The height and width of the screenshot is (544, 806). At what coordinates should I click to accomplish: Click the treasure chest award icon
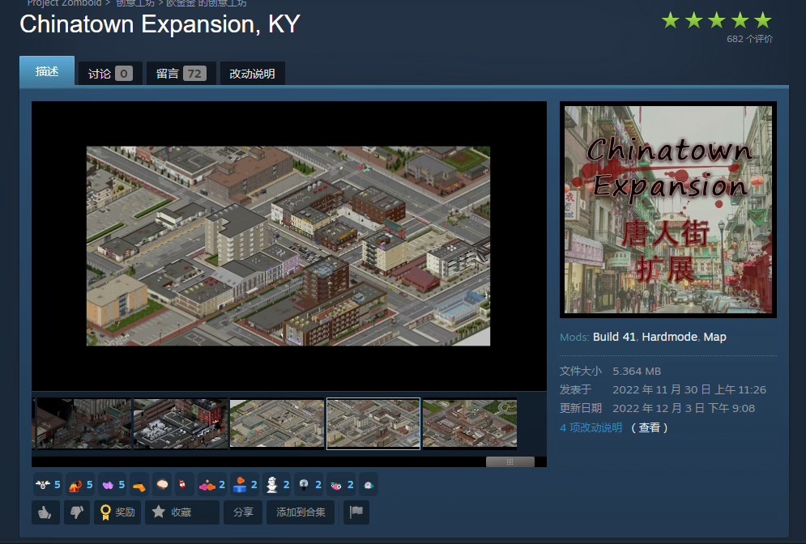click(x=80, y=485)
